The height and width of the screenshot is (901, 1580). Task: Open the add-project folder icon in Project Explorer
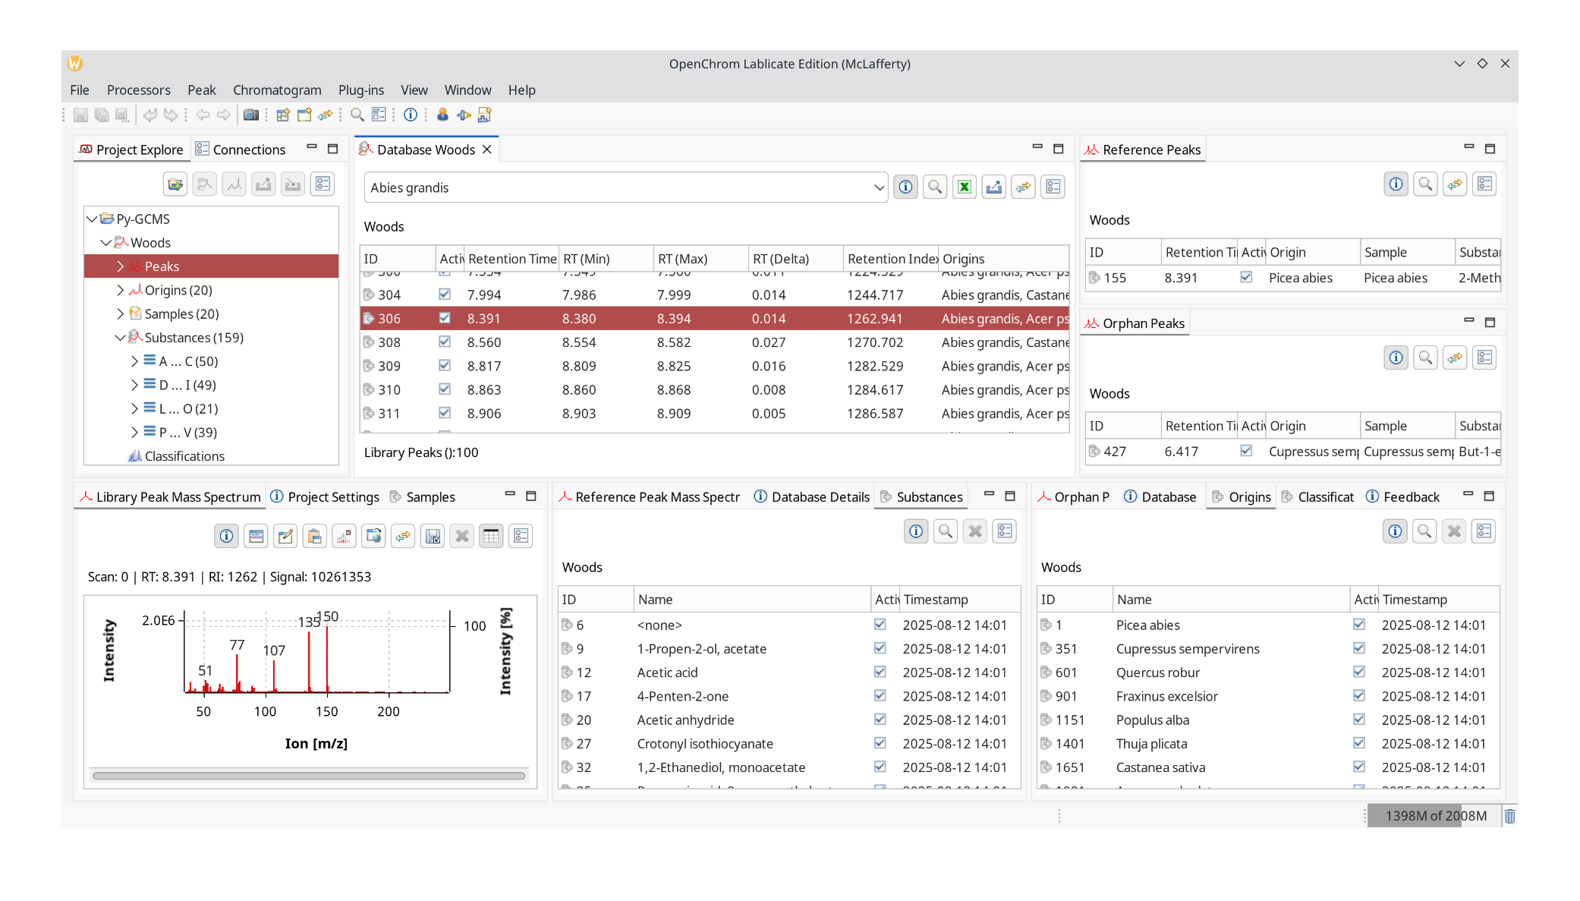(x=175, y=184)
